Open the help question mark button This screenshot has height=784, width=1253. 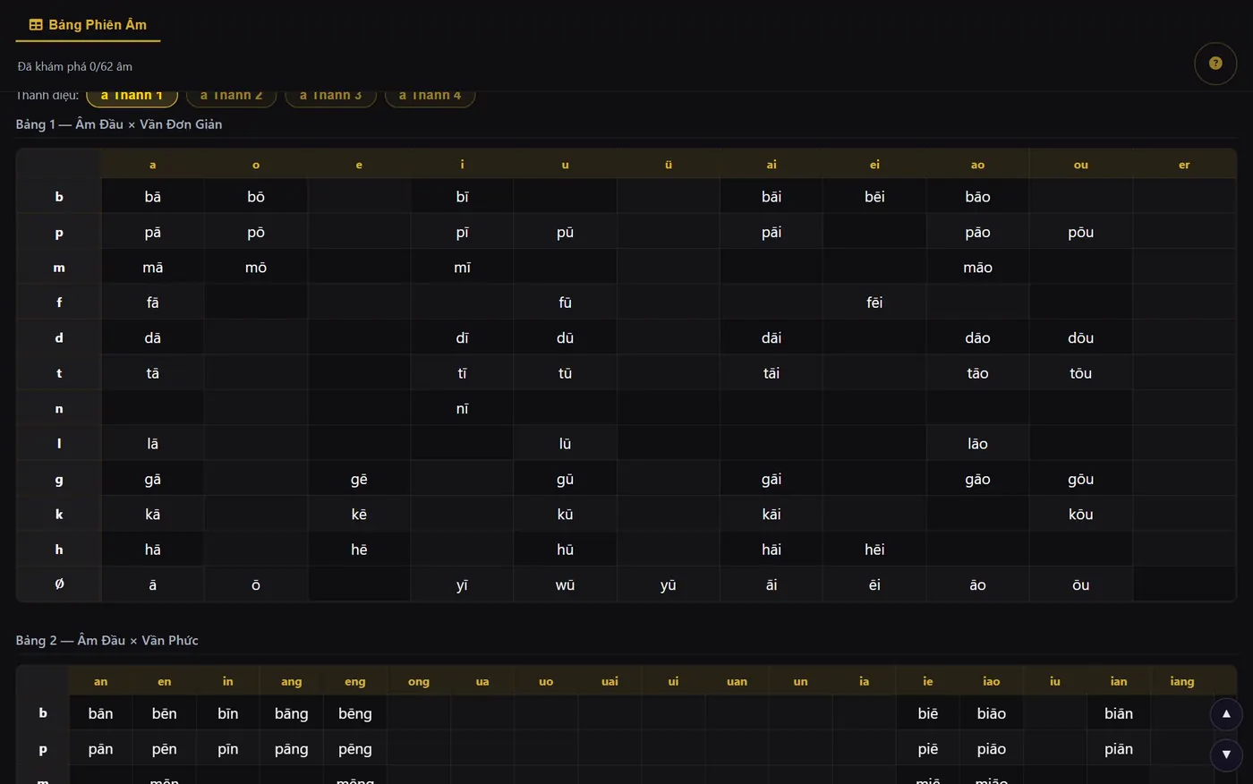1215,64
